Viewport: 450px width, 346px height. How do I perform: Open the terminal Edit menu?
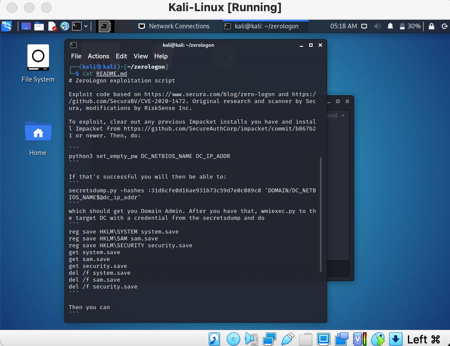click(x=122, y=56)
